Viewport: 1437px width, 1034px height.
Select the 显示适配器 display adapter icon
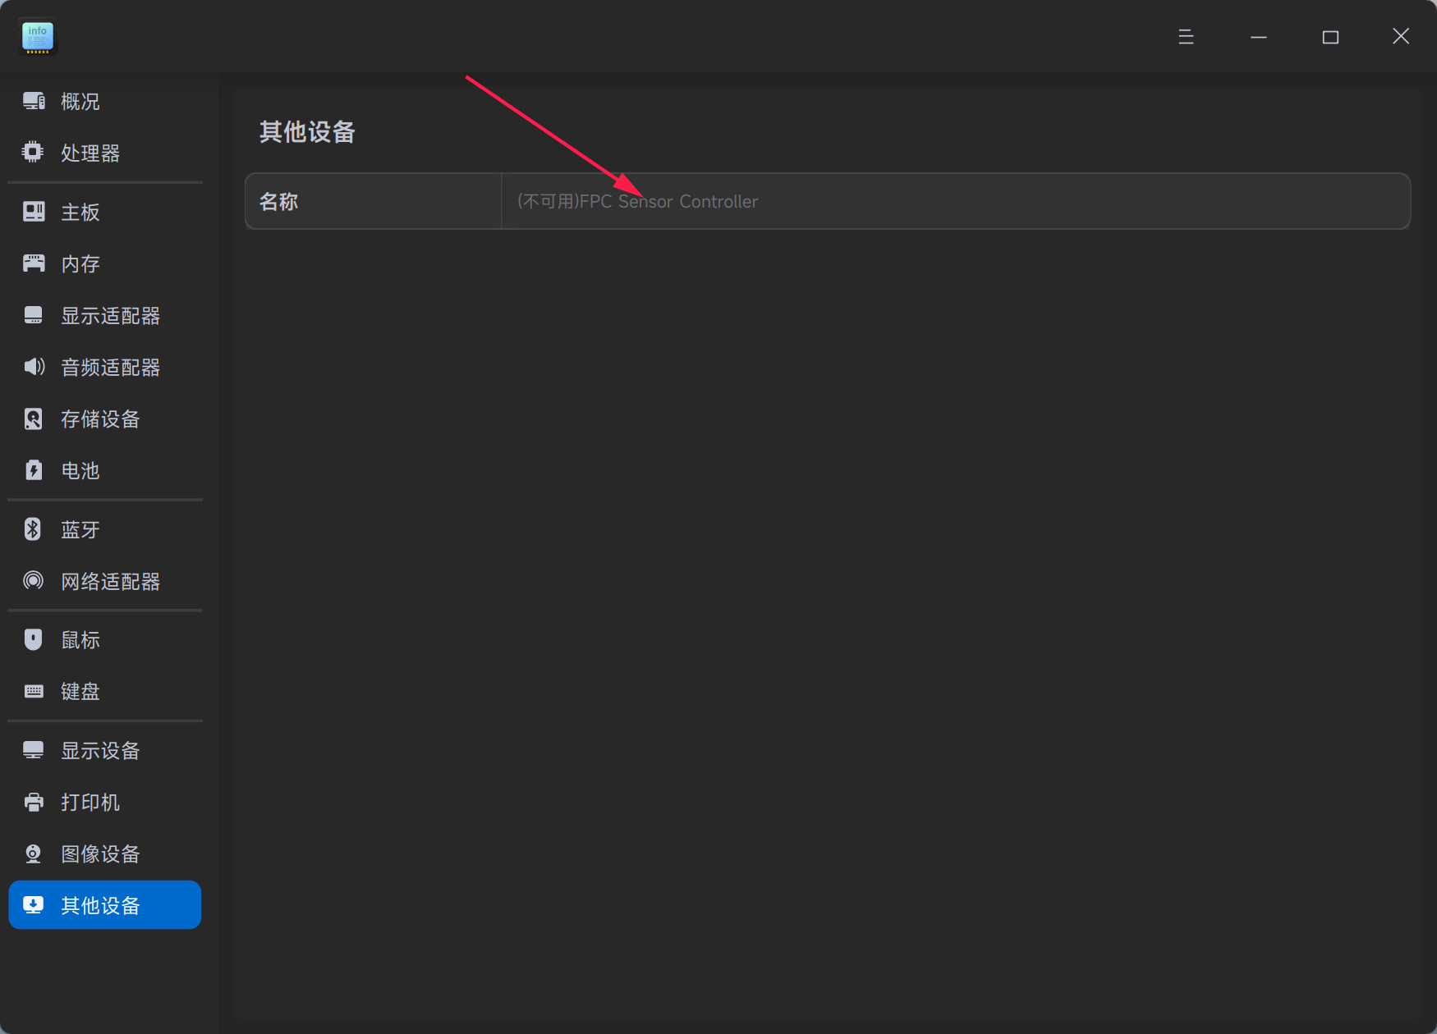point(33,315)
